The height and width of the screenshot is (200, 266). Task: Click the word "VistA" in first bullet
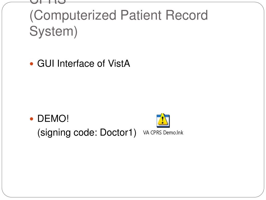[x=119, y=64]
